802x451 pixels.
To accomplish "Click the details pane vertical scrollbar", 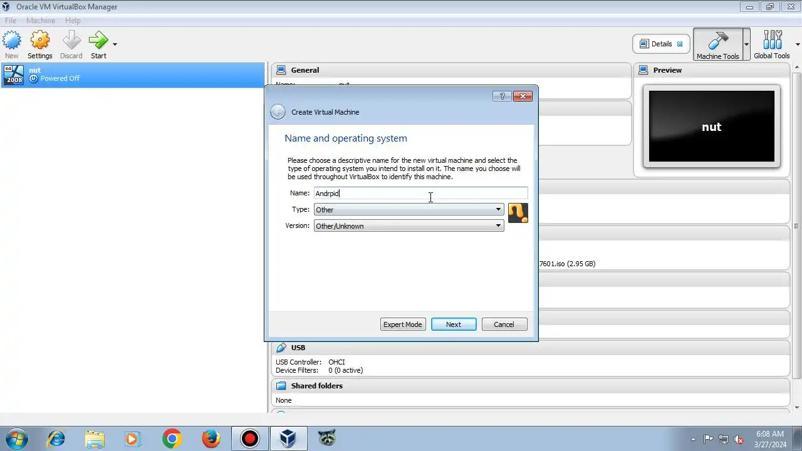I will [x=797, y=225].
